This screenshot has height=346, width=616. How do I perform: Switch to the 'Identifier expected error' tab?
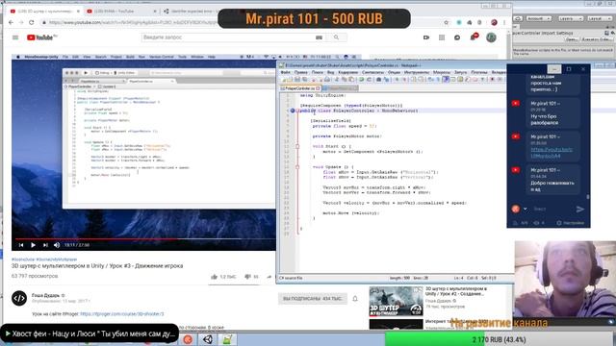[190, 12]
